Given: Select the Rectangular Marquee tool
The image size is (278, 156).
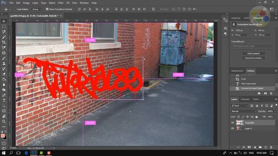Looking at the screenshot, I should (4, 26).
